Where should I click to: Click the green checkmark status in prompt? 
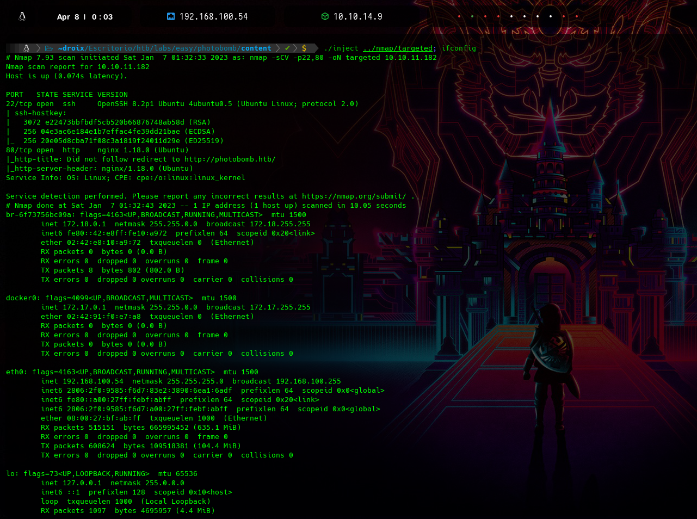287,48
